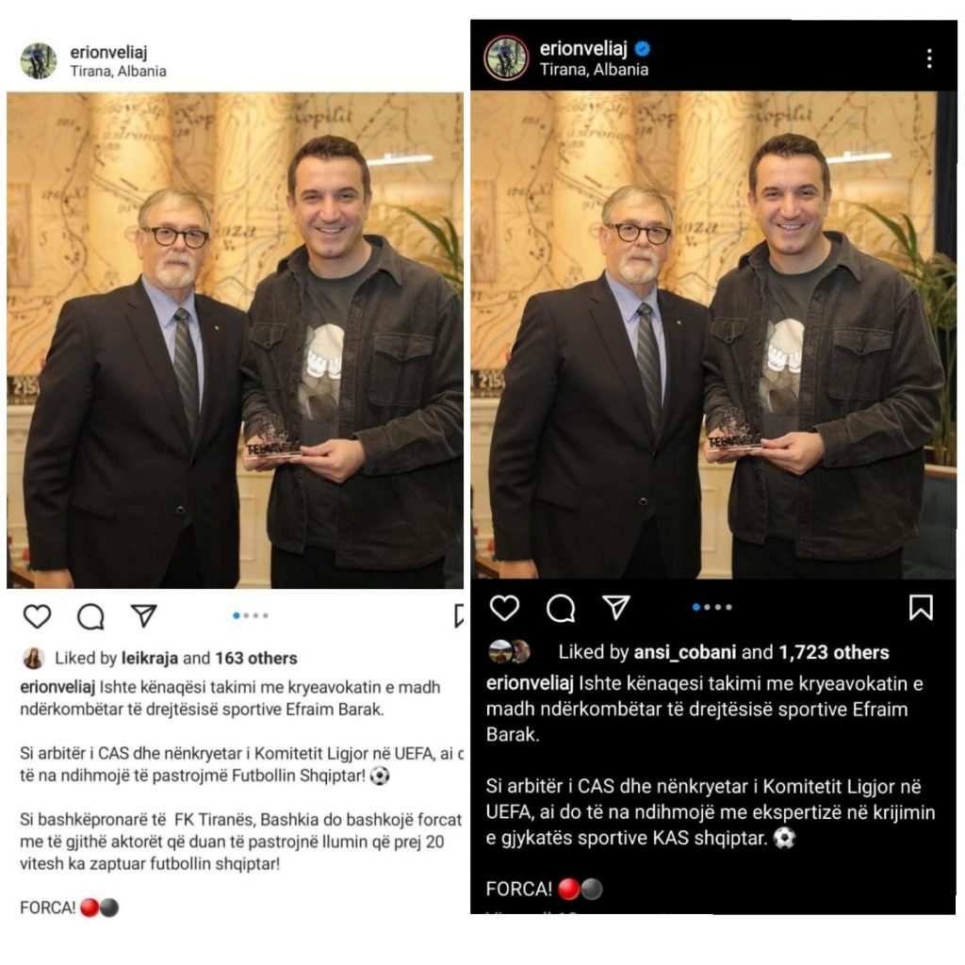
Task: Open leikraja's profile from likes line
Action: [150, 658]
